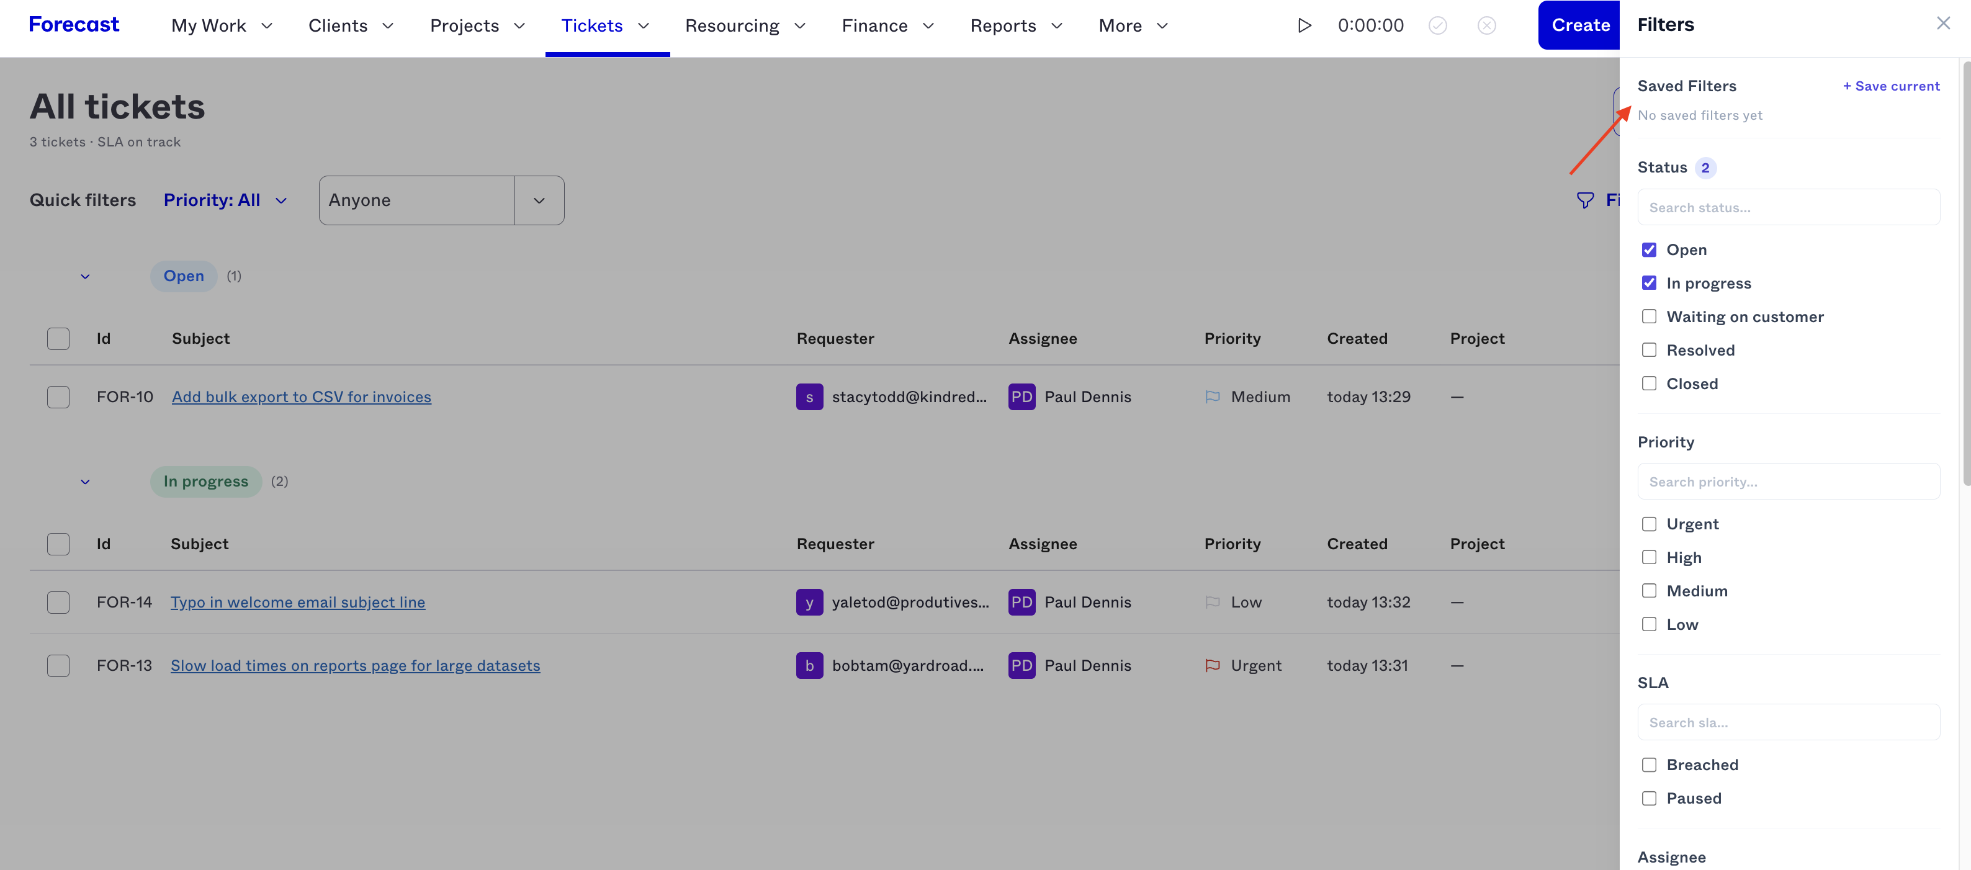The image size is (1971, 870).
Task: Select all tickets in In progress group
Action: [x=58, y=544]
